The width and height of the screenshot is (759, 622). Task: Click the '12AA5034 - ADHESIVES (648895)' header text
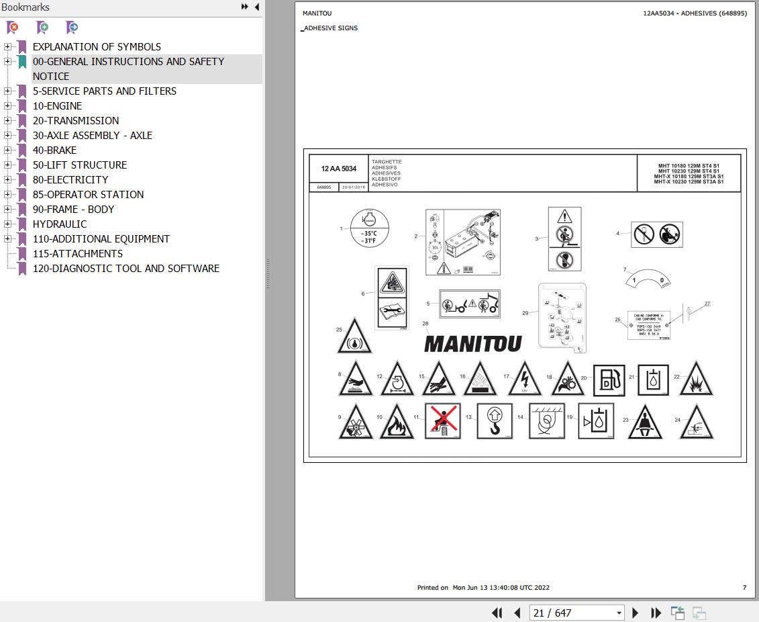pos(695,13)
